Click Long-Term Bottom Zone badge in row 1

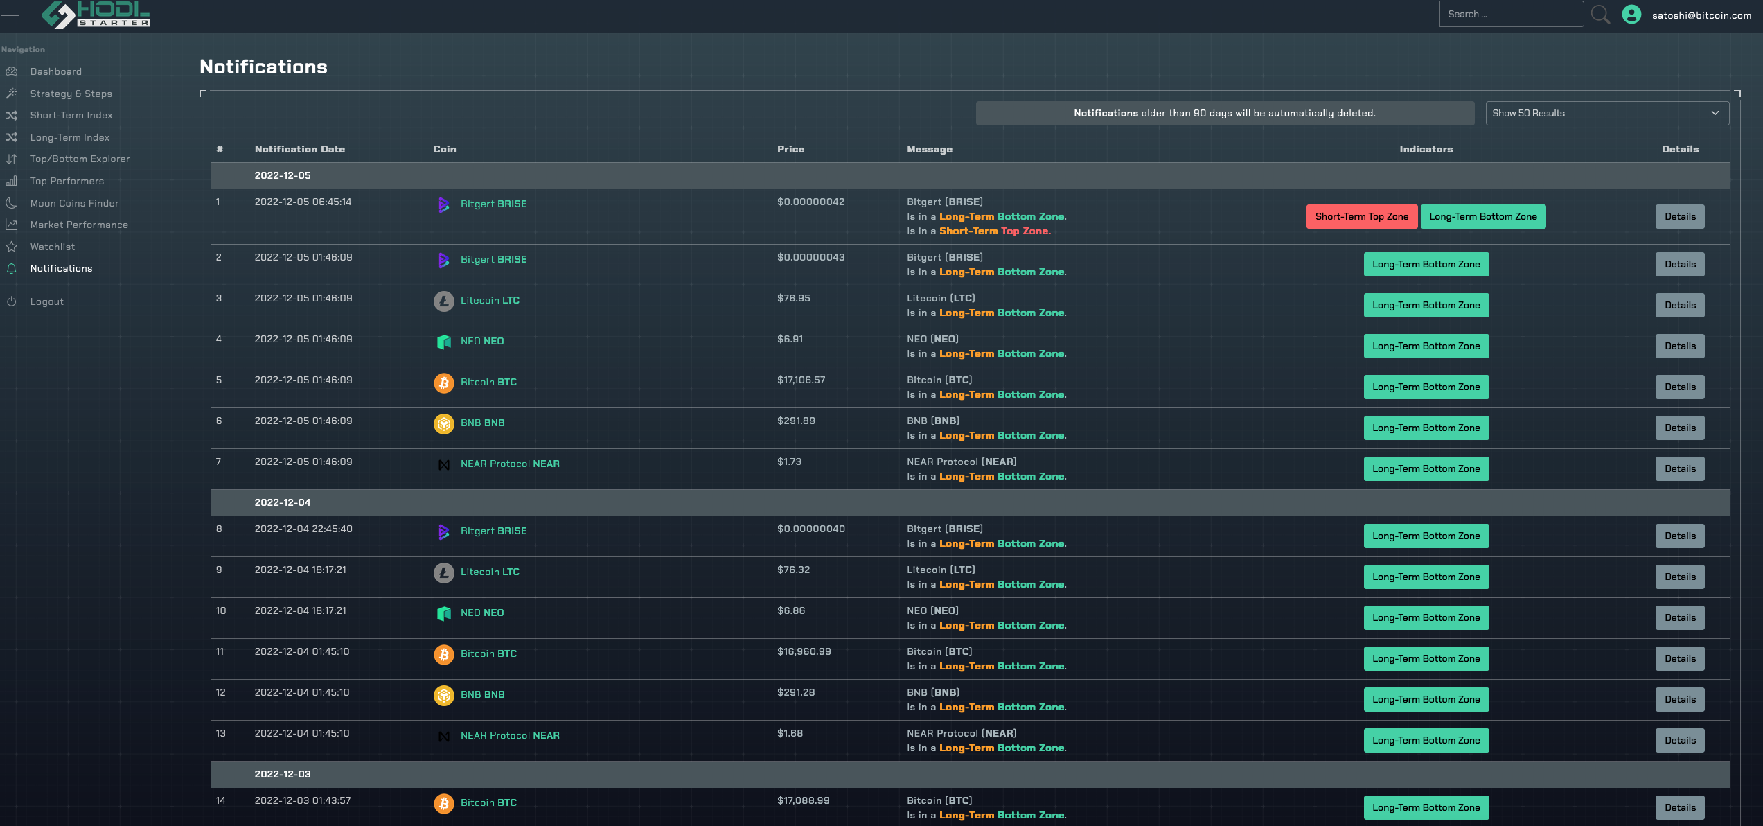tap(1483, 216)
